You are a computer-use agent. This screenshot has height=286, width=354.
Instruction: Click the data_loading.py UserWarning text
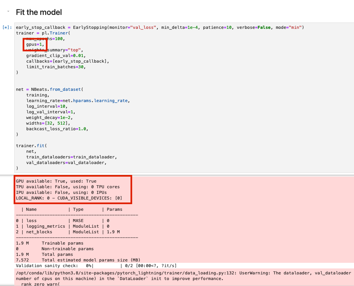point(183,273)
